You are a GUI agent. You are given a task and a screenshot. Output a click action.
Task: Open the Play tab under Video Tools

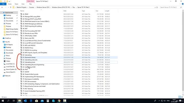[x=30, y=4]
